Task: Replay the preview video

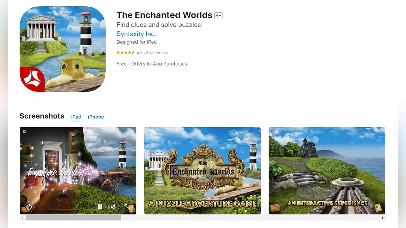Action: 29,207
